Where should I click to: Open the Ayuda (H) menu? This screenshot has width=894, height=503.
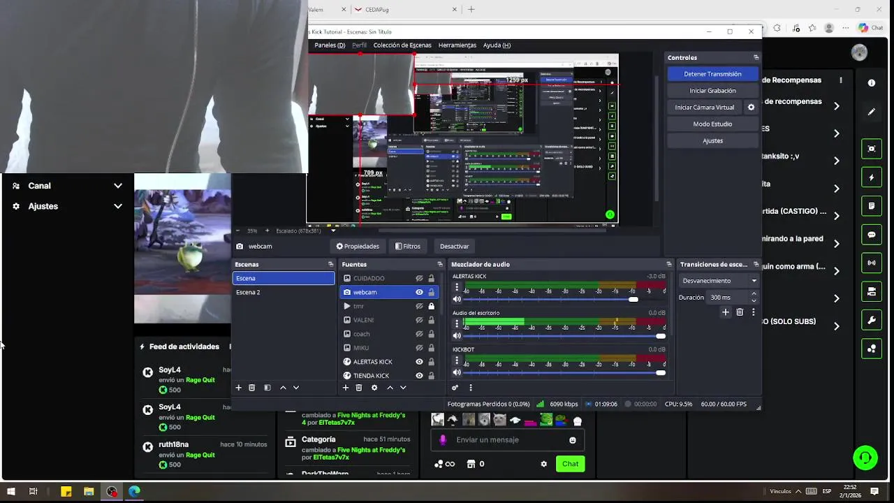coord(497,45)
